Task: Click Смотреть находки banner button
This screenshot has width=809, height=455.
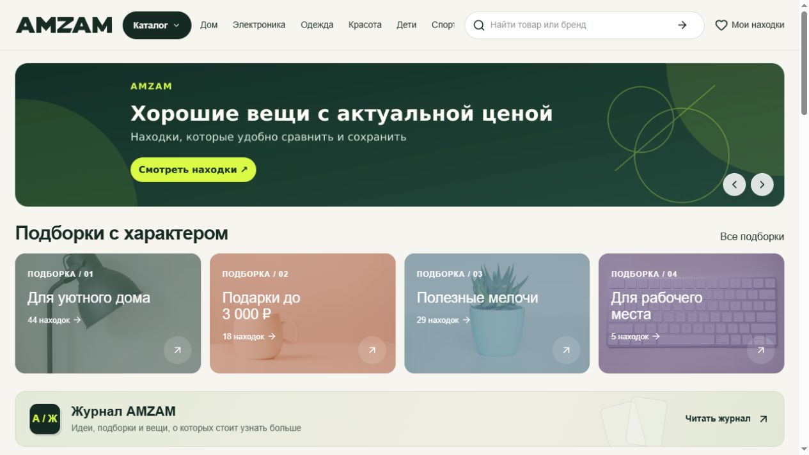Action: click(x=193, y=170)
